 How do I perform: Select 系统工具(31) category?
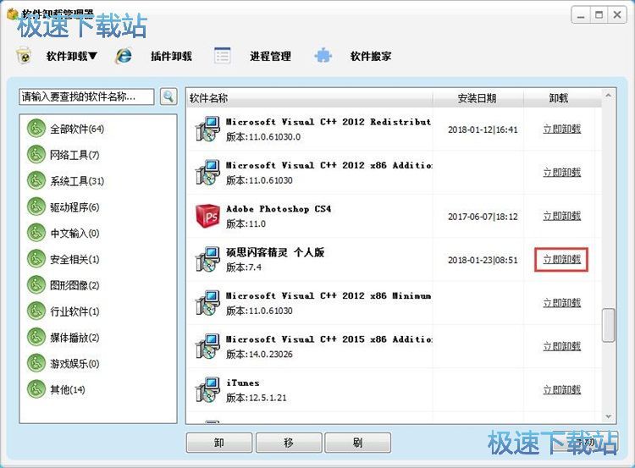point(77,181)
